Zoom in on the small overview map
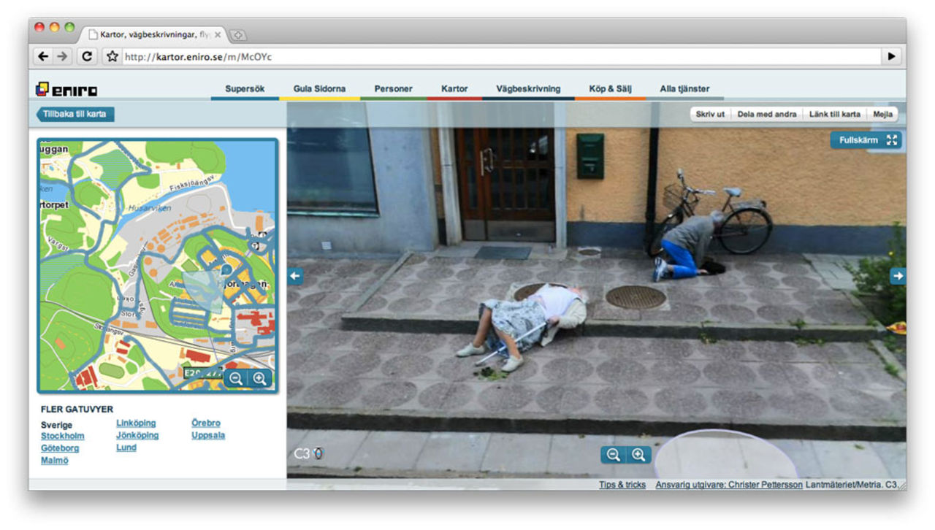The image size is (935, 530). click(259, 378)
